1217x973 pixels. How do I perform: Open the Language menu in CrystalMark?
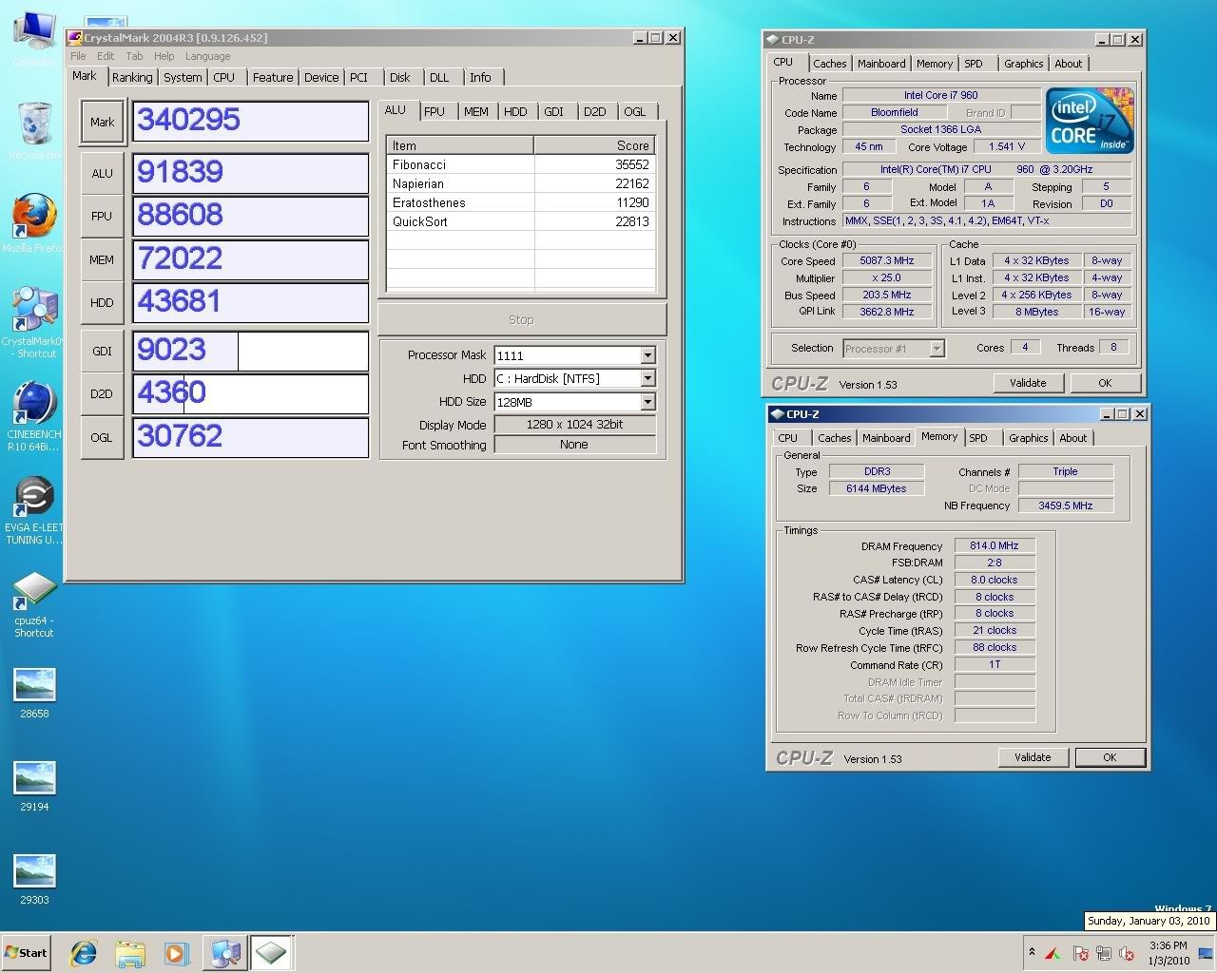coord(207,56)
